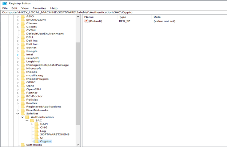The height and width of the screenshot is (147, 227).
Task: Select the Authentication key label
Action: coord(42,117)
